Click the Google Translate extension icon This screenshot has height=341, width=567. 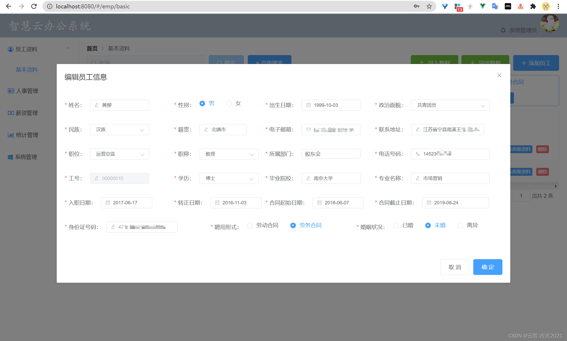(495, 6)
